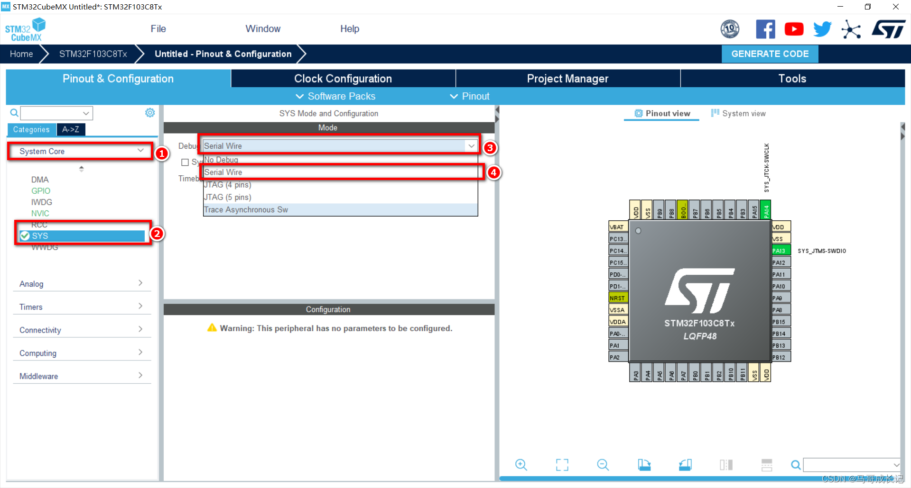
Task: Fit the chip to the window
Action: 562,465
